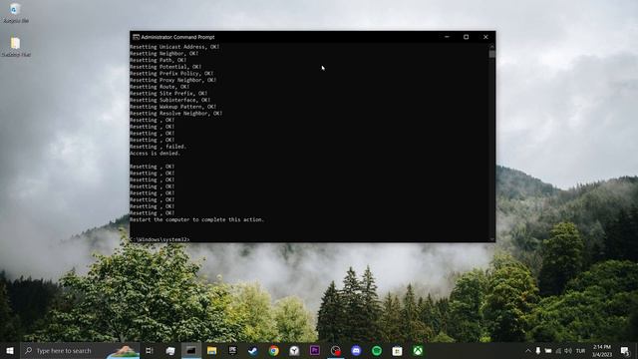The image size is (638, 359).
Task: Click the 'Resetting Route, OK!' line
Action: click(x=159, y=87)
